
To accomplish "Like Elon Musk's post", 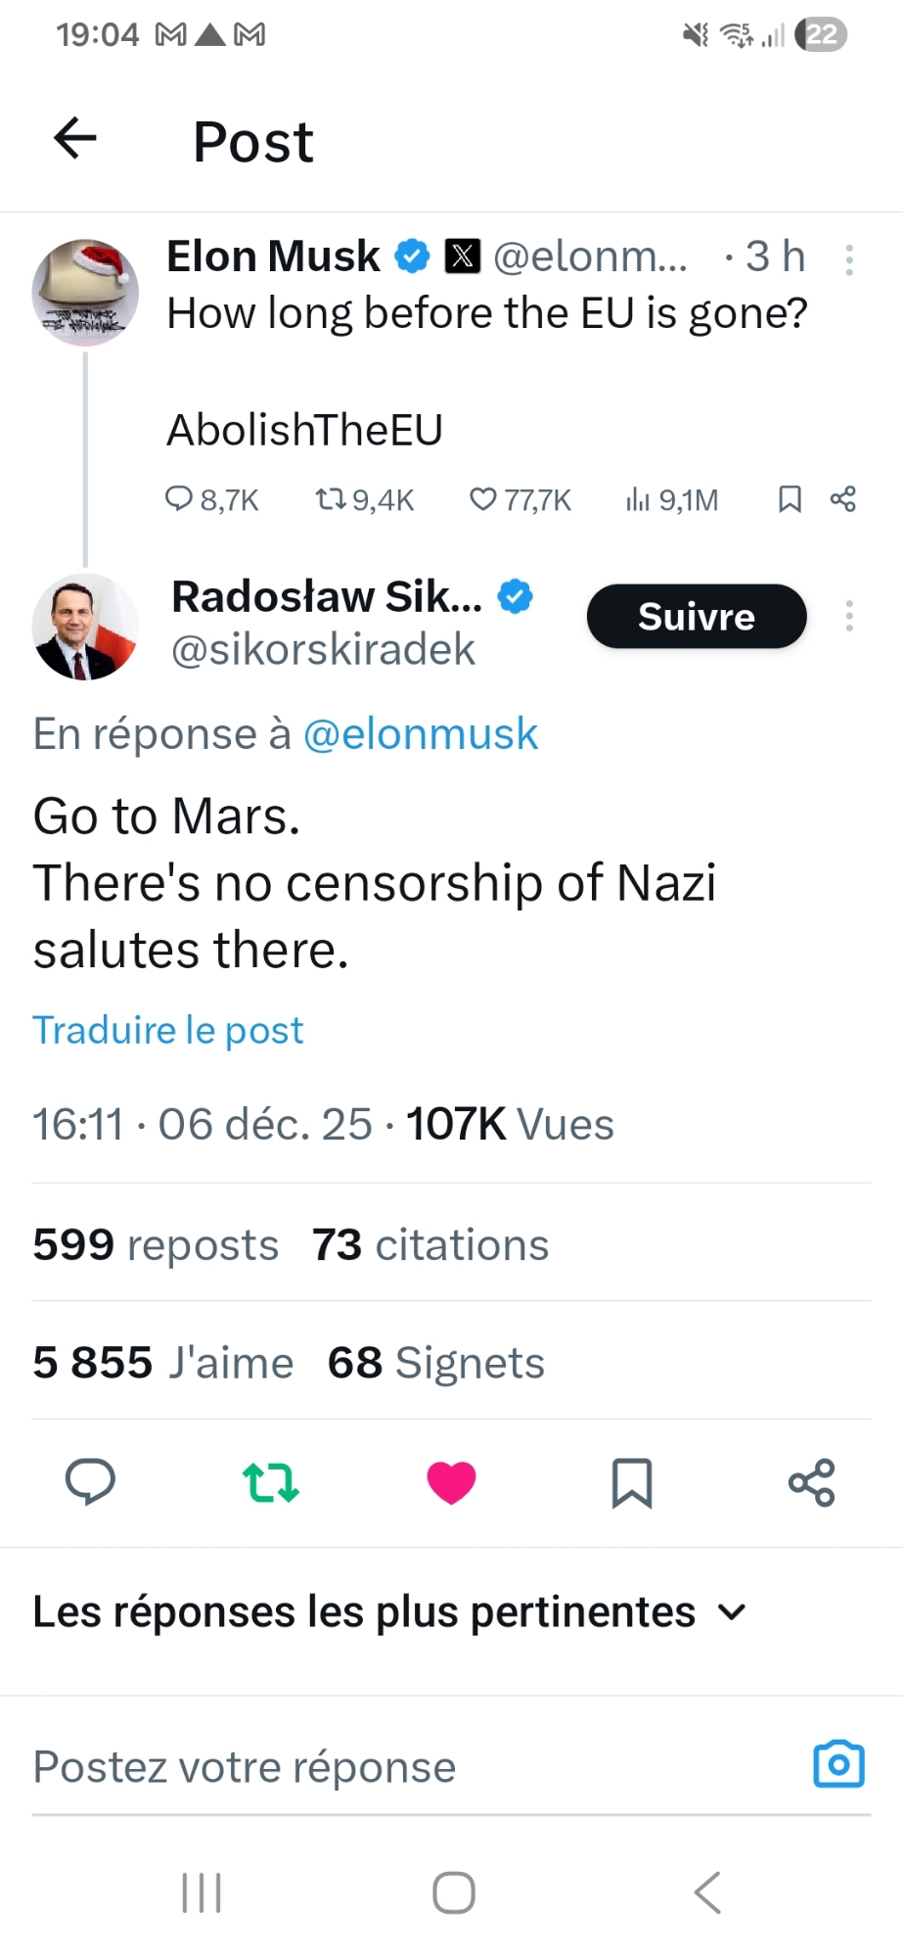I will (x=520, y=500).
